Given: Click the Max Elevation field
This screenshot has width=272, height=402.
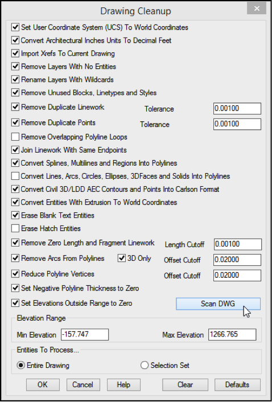Looking at the screenshot, I should tap(232, 335).
